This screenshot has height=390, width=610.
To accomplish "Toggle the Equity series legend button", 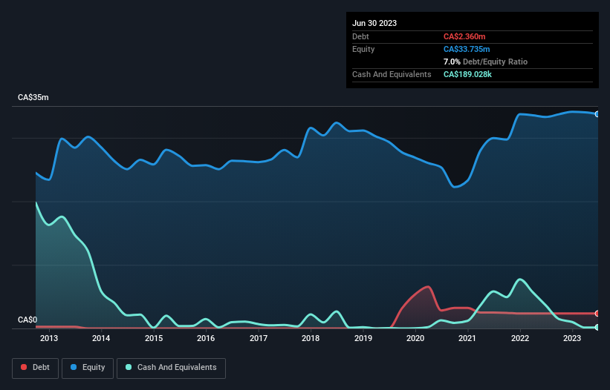I will click(x=88, y=368).
